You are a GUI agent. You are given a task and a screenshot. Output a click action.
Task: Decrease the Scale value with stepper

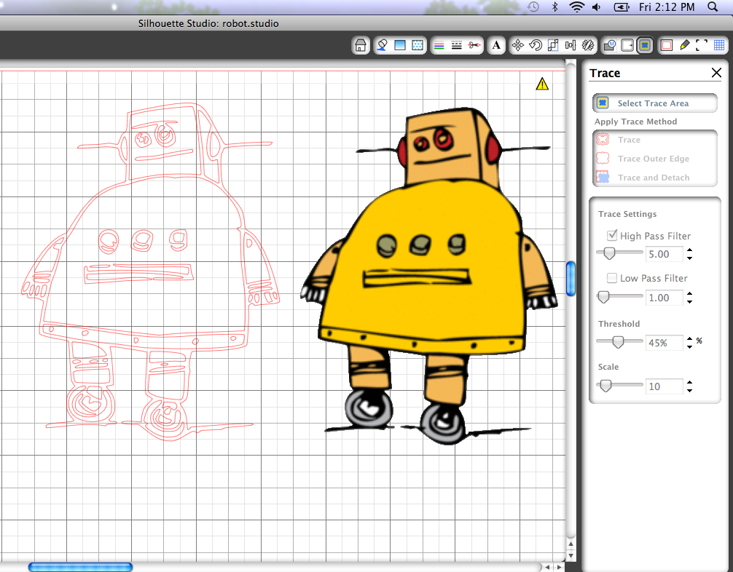[689, 390]
